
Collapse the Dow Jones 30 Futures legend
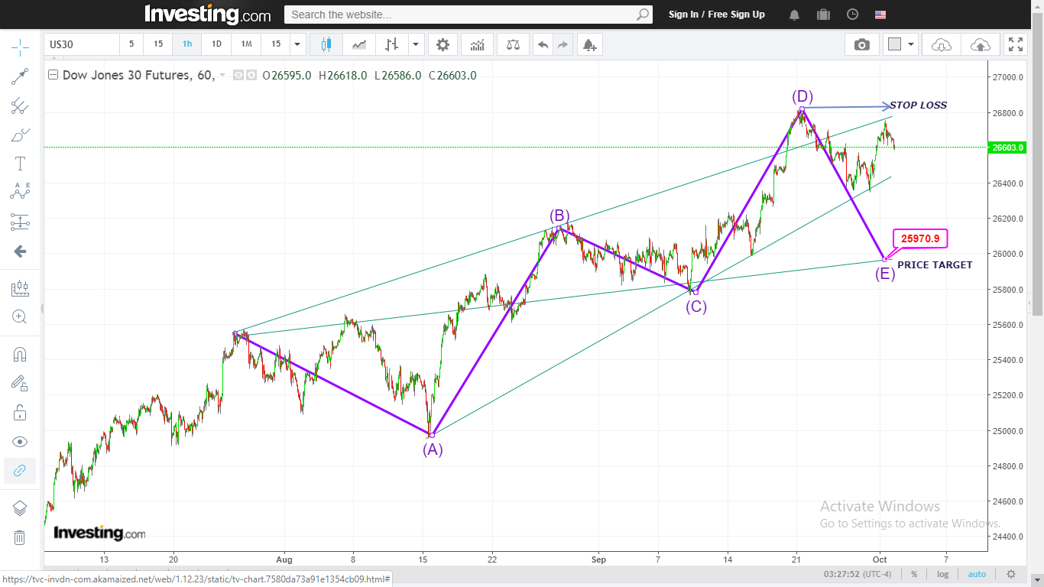pos(53,75)
